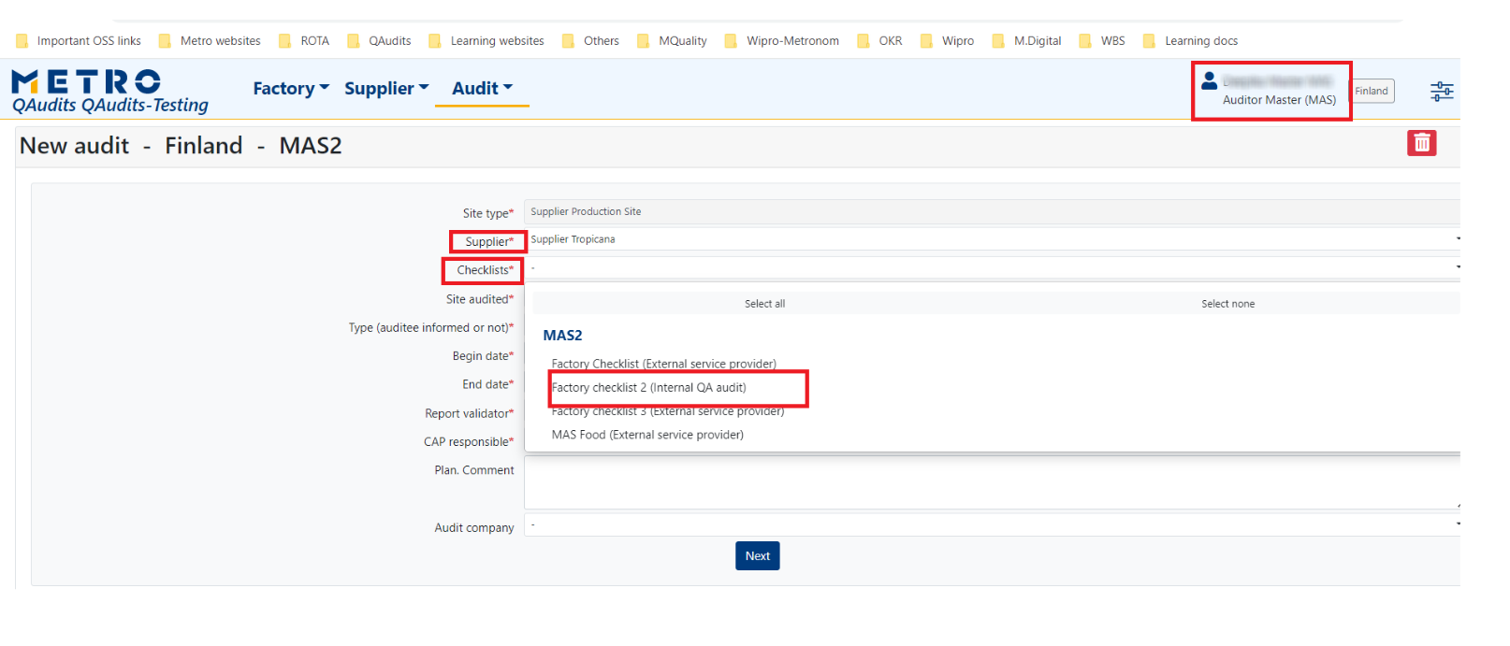The height and width of the screenshot is (646, 1510).
Task: Expand the Audit menu
Action: (x=482, y=89)
